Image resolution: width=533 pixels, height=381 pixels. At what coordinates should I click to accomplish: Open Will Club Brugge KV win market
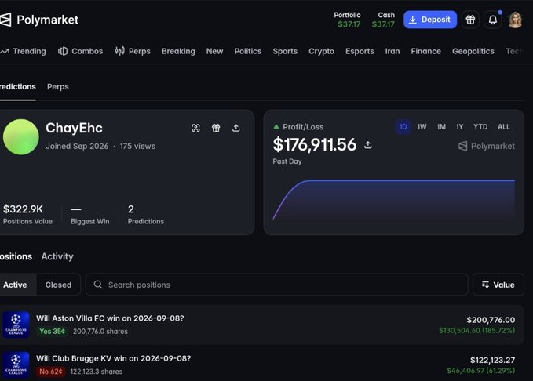pos(114,358)
